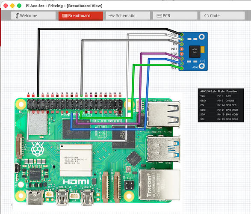Switch to the Welcome tab
Image resolution: width=251 pixels, height=214 pixels.
tap(33, 16)
